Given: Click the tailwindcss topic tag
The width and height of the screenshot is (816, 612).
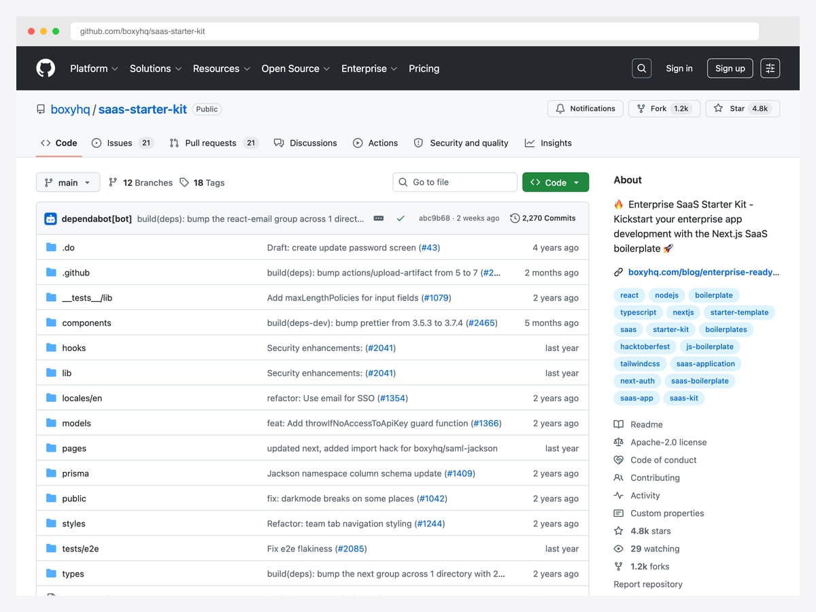Looking at the screenshot, I should pyautogui.click(x=640, y=364).
